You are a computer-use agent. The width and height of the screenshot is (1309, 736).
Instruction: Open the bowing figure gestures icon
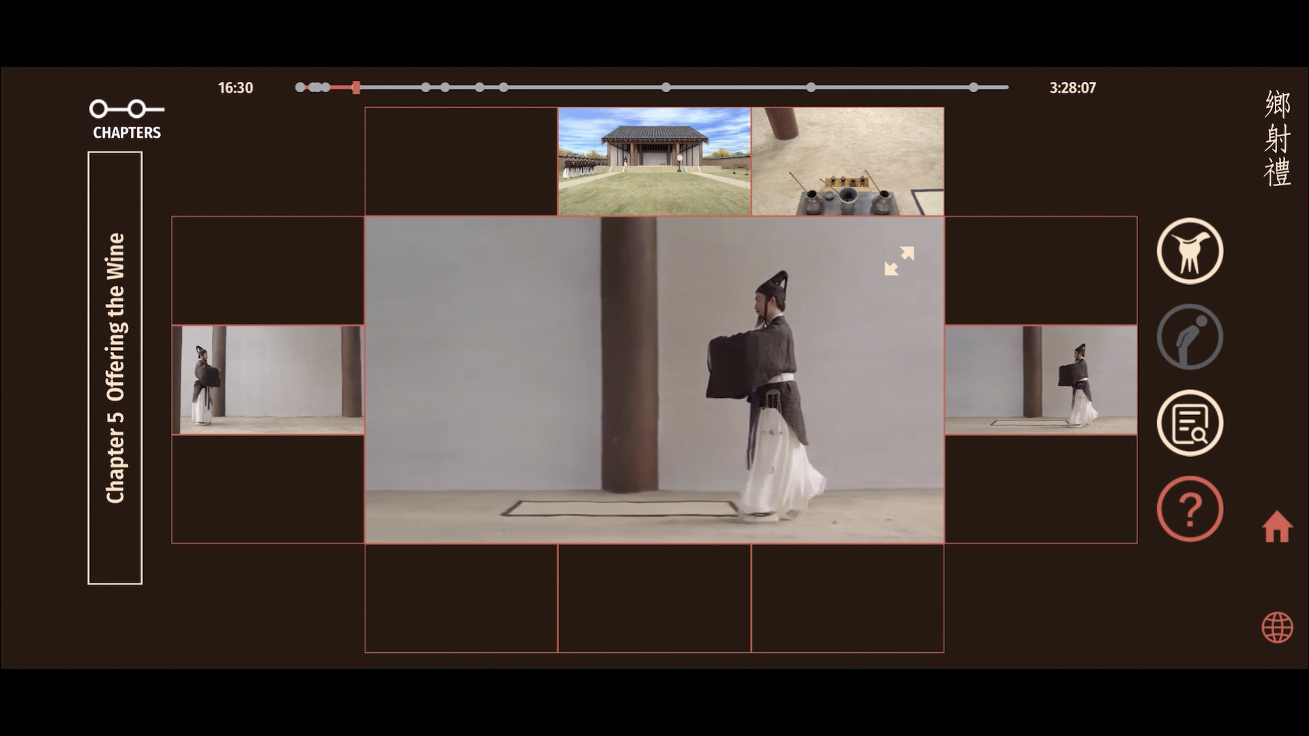pos(1190,337)
